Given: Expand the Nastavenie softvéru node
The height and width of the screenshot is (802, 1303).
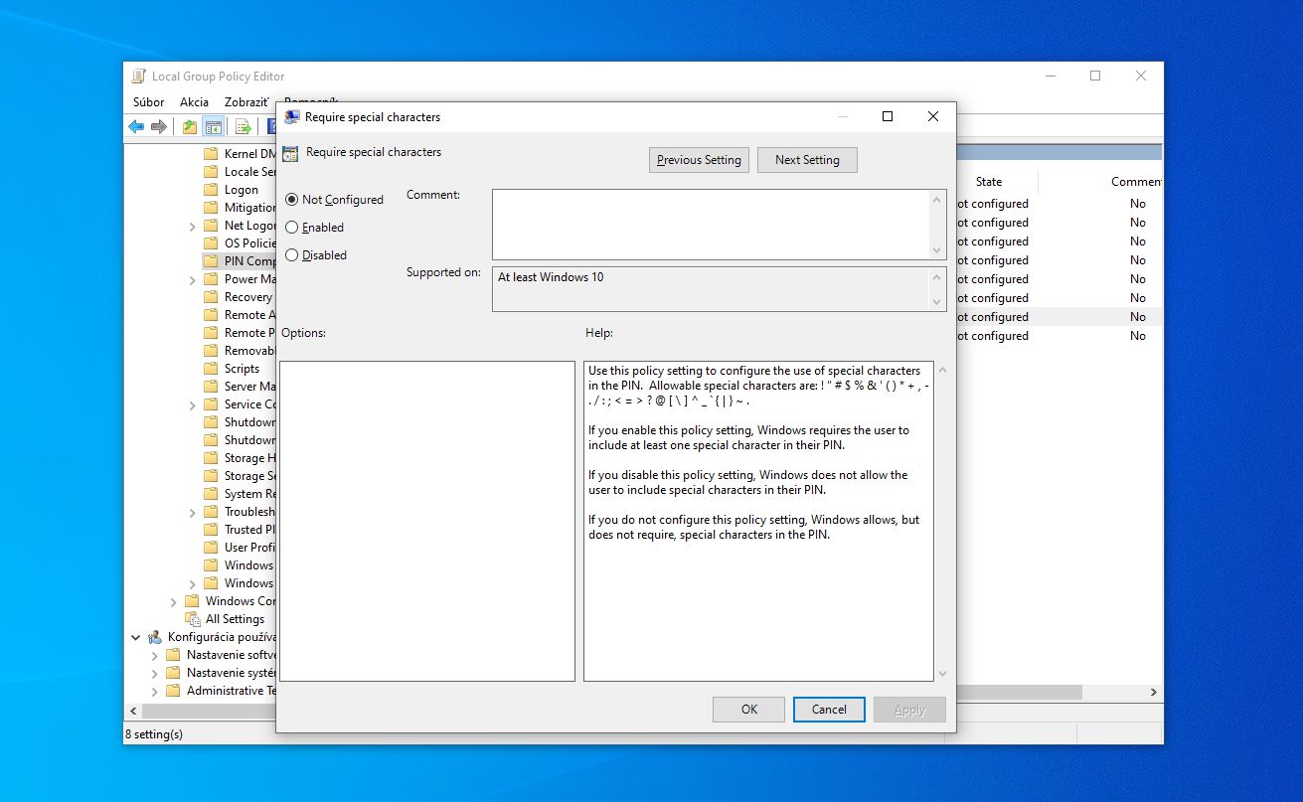Looking at the screenshot, I should pyautogui.click(x=154, y=656).
